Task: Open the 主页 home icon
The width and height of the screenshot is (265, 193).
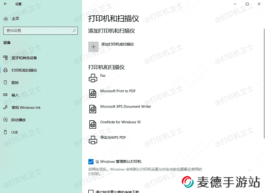Action: tap(6, 19)
